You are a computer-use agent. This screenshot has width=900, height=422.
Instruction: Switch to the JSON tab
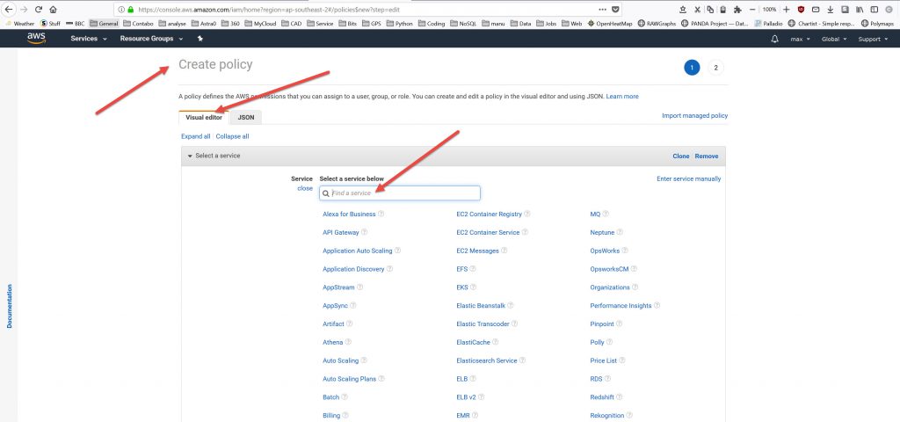(x=246, y=117)
